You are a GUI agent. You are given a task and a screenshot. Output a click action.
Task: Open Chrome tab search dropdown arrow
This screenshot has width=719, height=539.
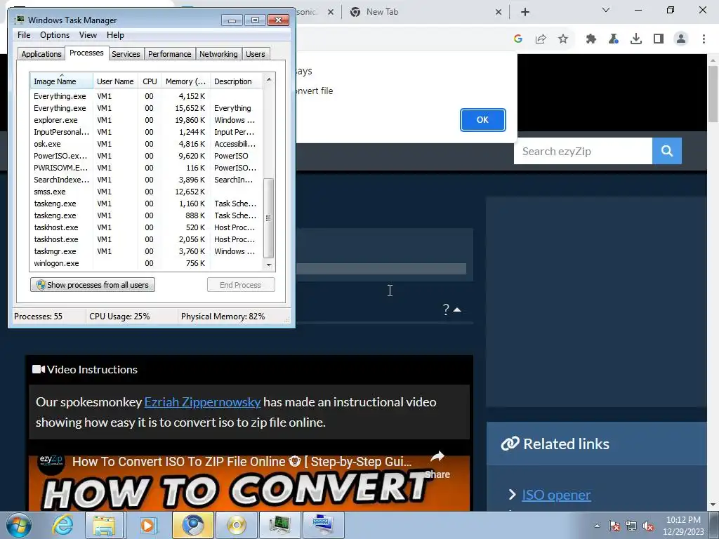[x=606, y=10]
